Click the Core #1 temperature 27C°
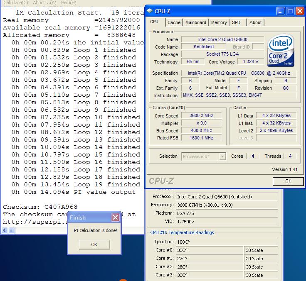Screen dimensions: 306x281 tap(210, 259)
